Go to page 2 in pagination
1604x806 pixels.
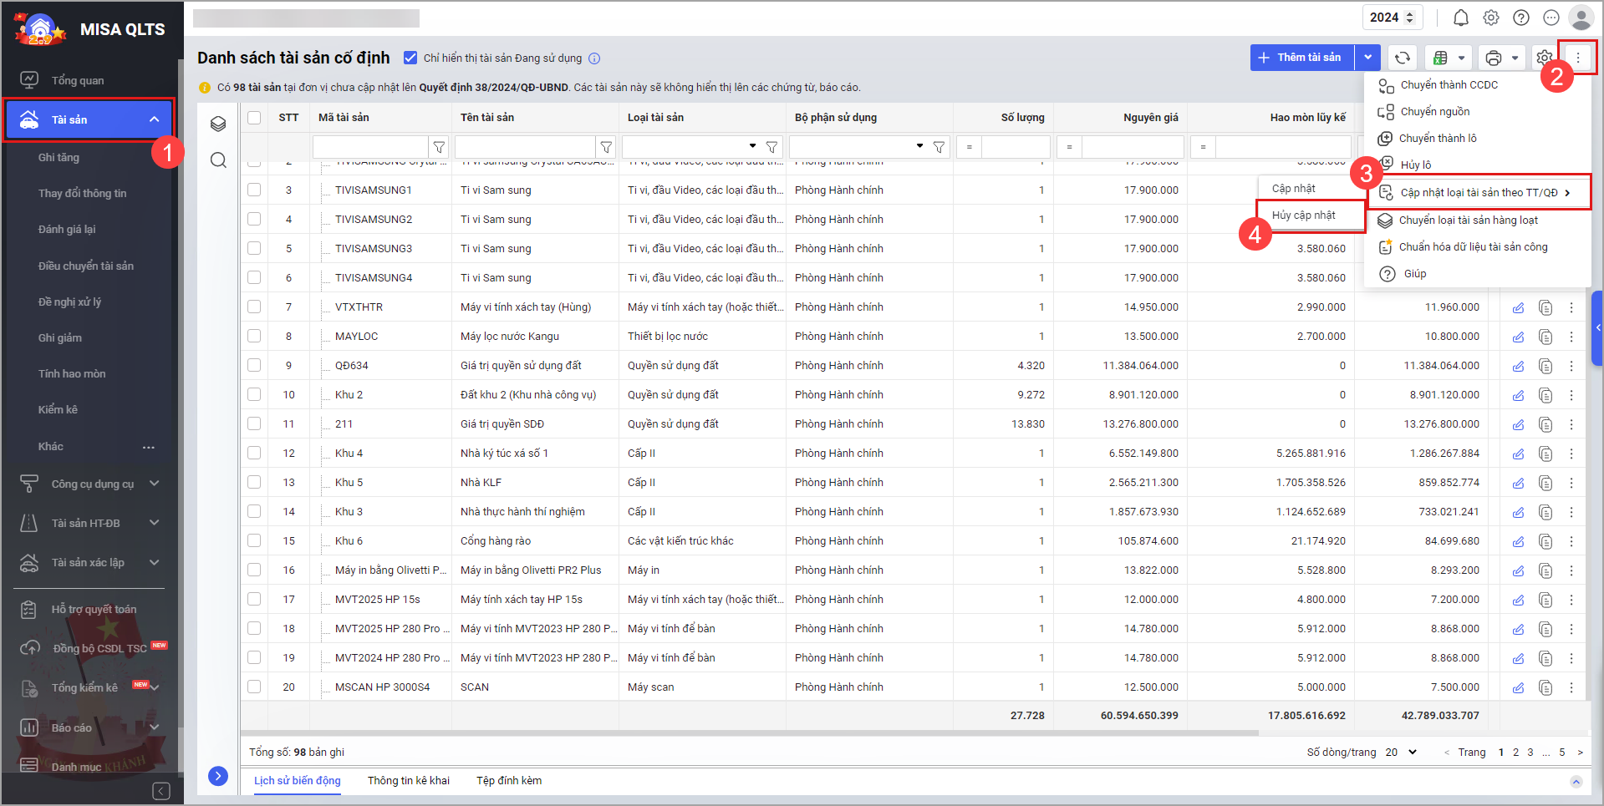click(1515, 752)
